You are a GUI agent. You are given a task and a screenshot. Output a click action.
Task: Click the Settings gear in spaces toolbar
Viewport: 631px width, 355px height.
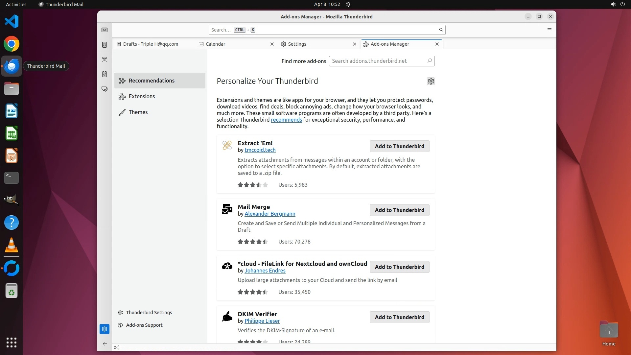click(x=105, y=329)
